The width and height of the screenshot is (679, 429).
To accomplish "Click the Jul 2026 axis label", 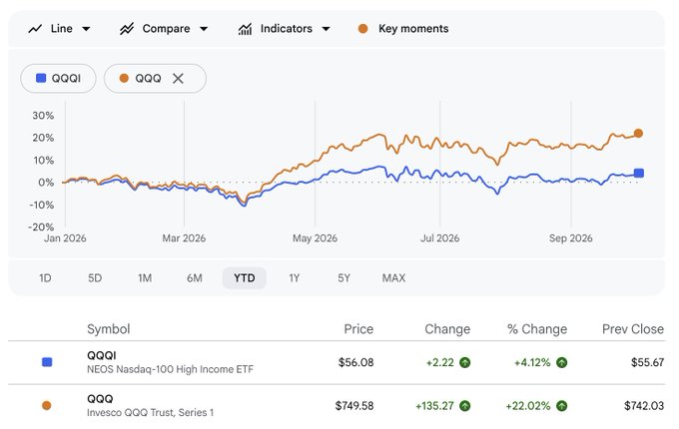I will [439, 238].
